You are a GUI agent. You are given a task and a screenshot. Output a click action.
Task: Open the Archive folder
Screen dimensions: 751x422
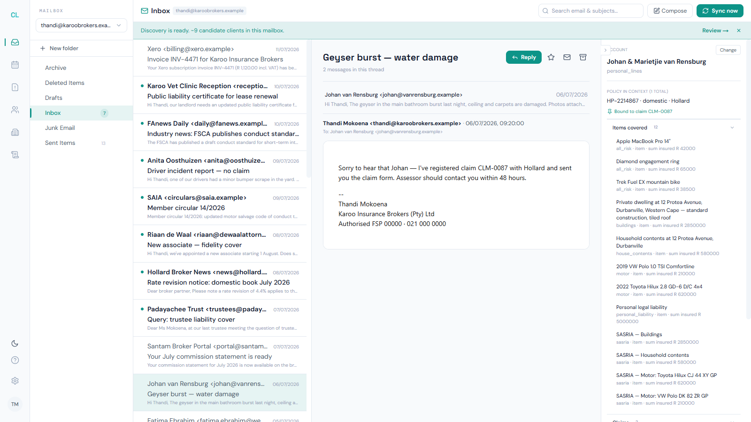[x=81, y=68]
